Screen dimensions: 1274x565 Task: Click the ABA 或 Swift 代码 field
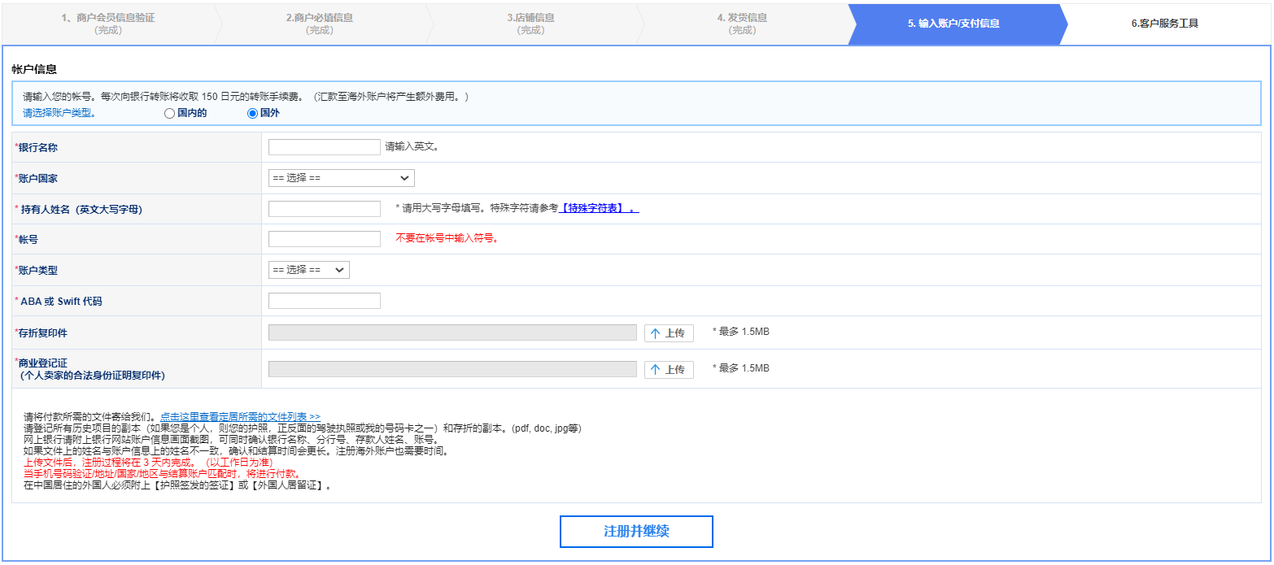[324, 301]
